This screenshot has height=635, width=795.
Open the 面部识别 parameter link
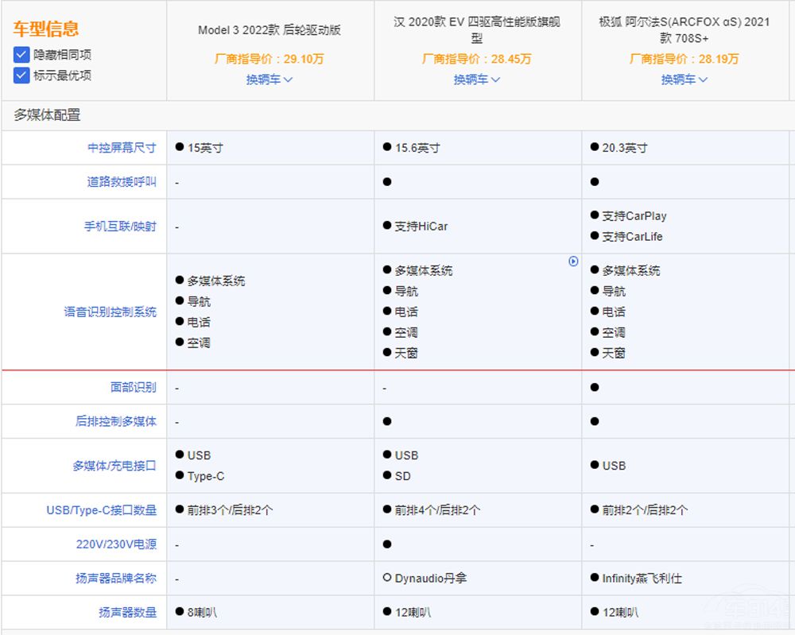[x=134, y=387]
